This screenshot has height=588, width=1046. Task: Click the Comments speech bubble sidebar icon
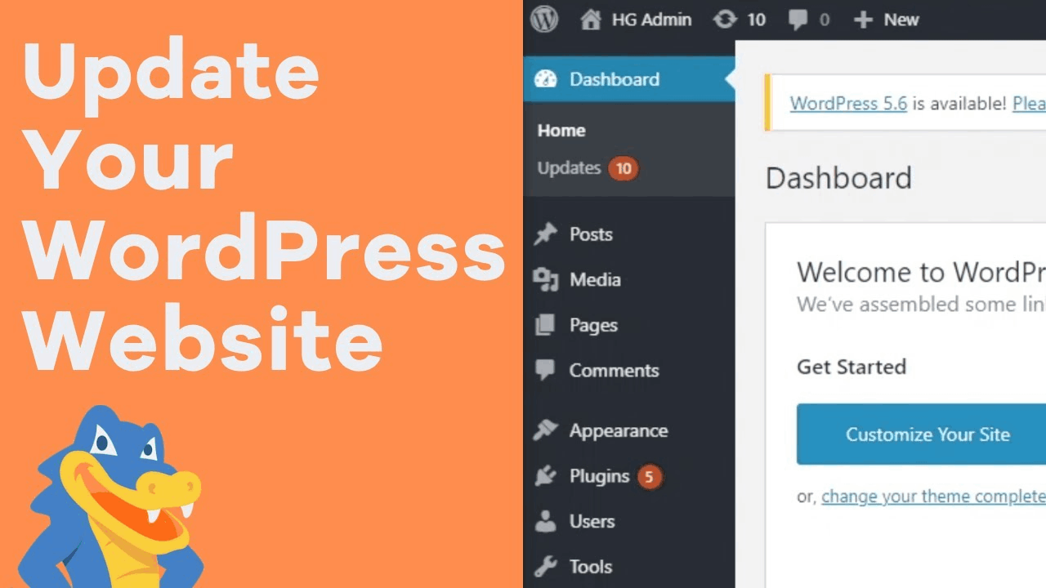click(x=545, y=371)
